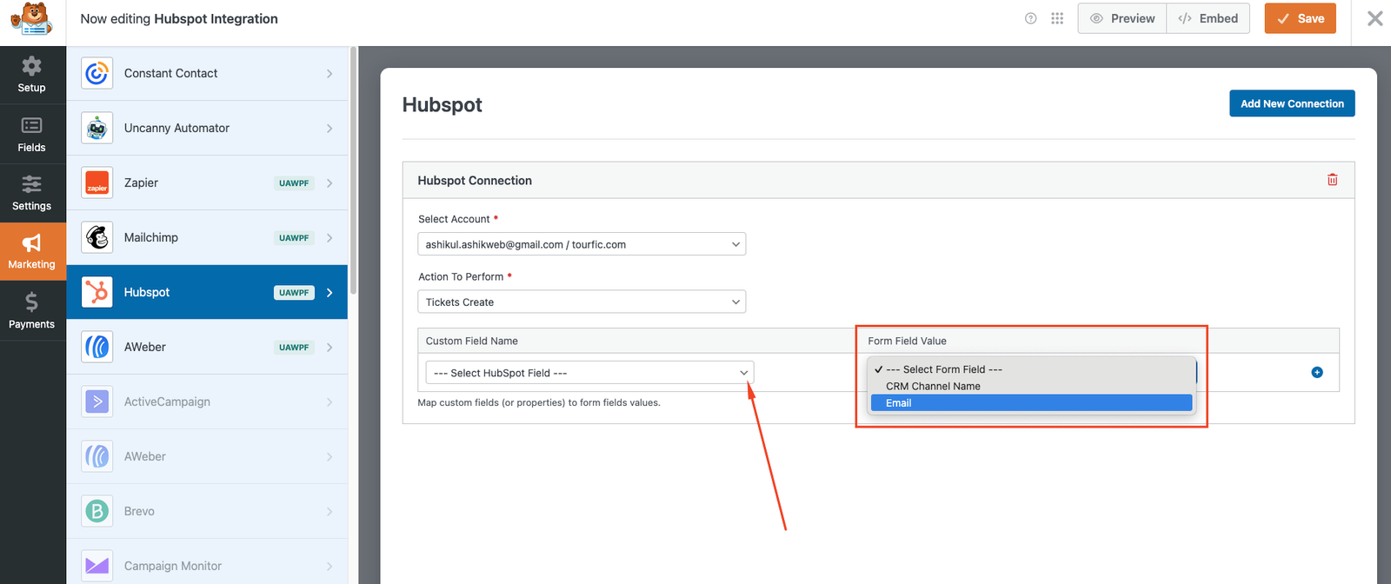Open the grid apps menu icon
Viewport: 1391px width, 584px height.
1056,18
